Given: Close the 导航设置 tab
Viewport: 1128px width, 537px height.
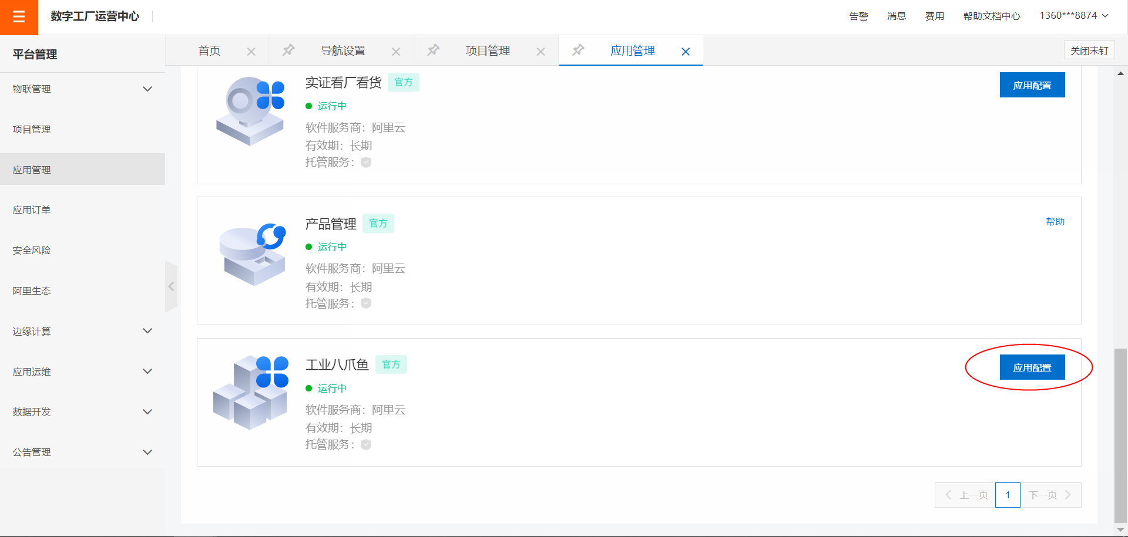Looking at the screenshot, I should (x=396, y=52).
